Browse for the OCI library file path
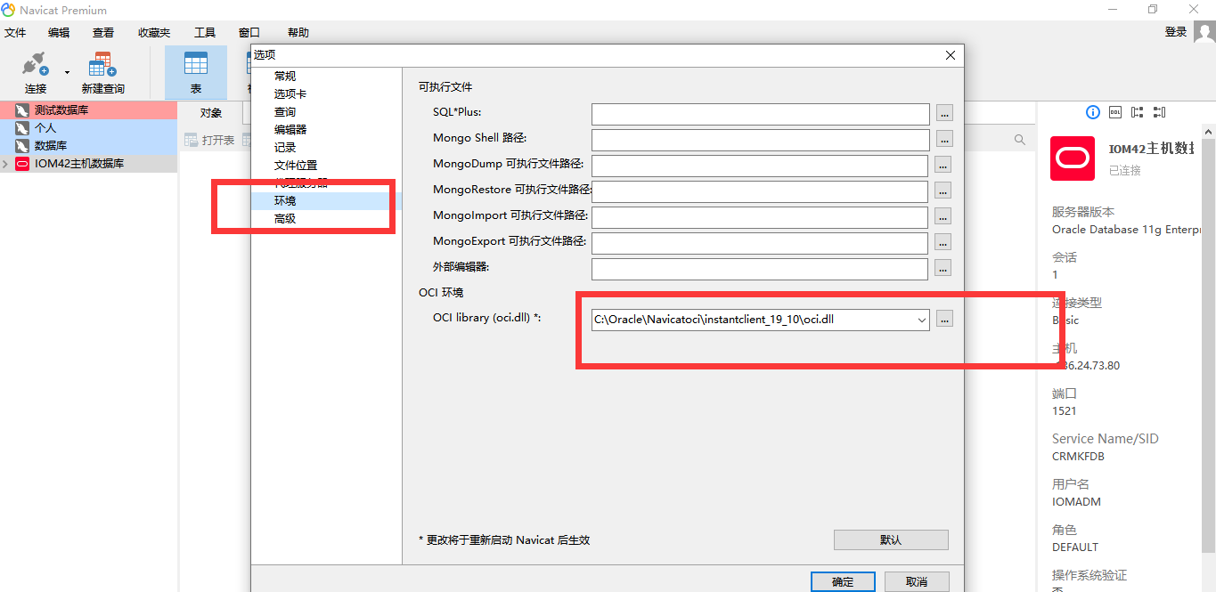1216x592 pixels. 943,319
